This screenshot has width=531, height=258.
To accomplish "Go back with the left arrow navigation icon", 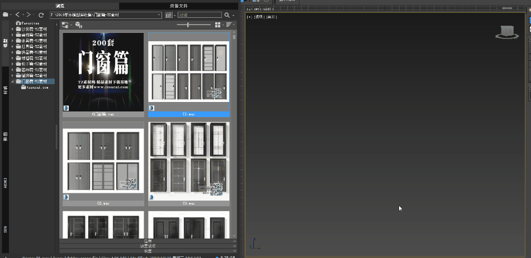I will pos(18,15).
